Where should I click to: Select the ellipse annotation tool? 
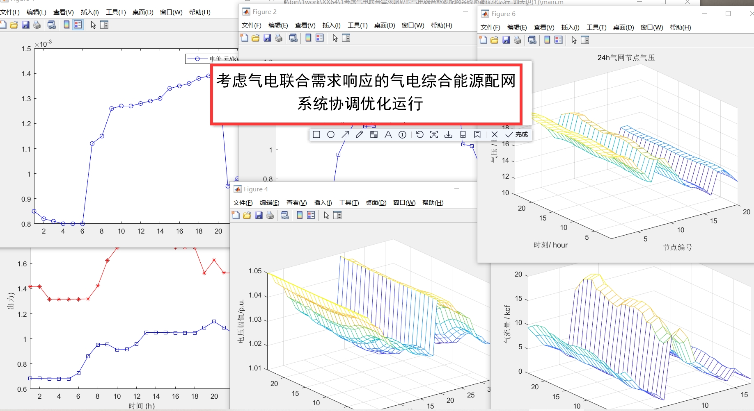tap(331, 134)
